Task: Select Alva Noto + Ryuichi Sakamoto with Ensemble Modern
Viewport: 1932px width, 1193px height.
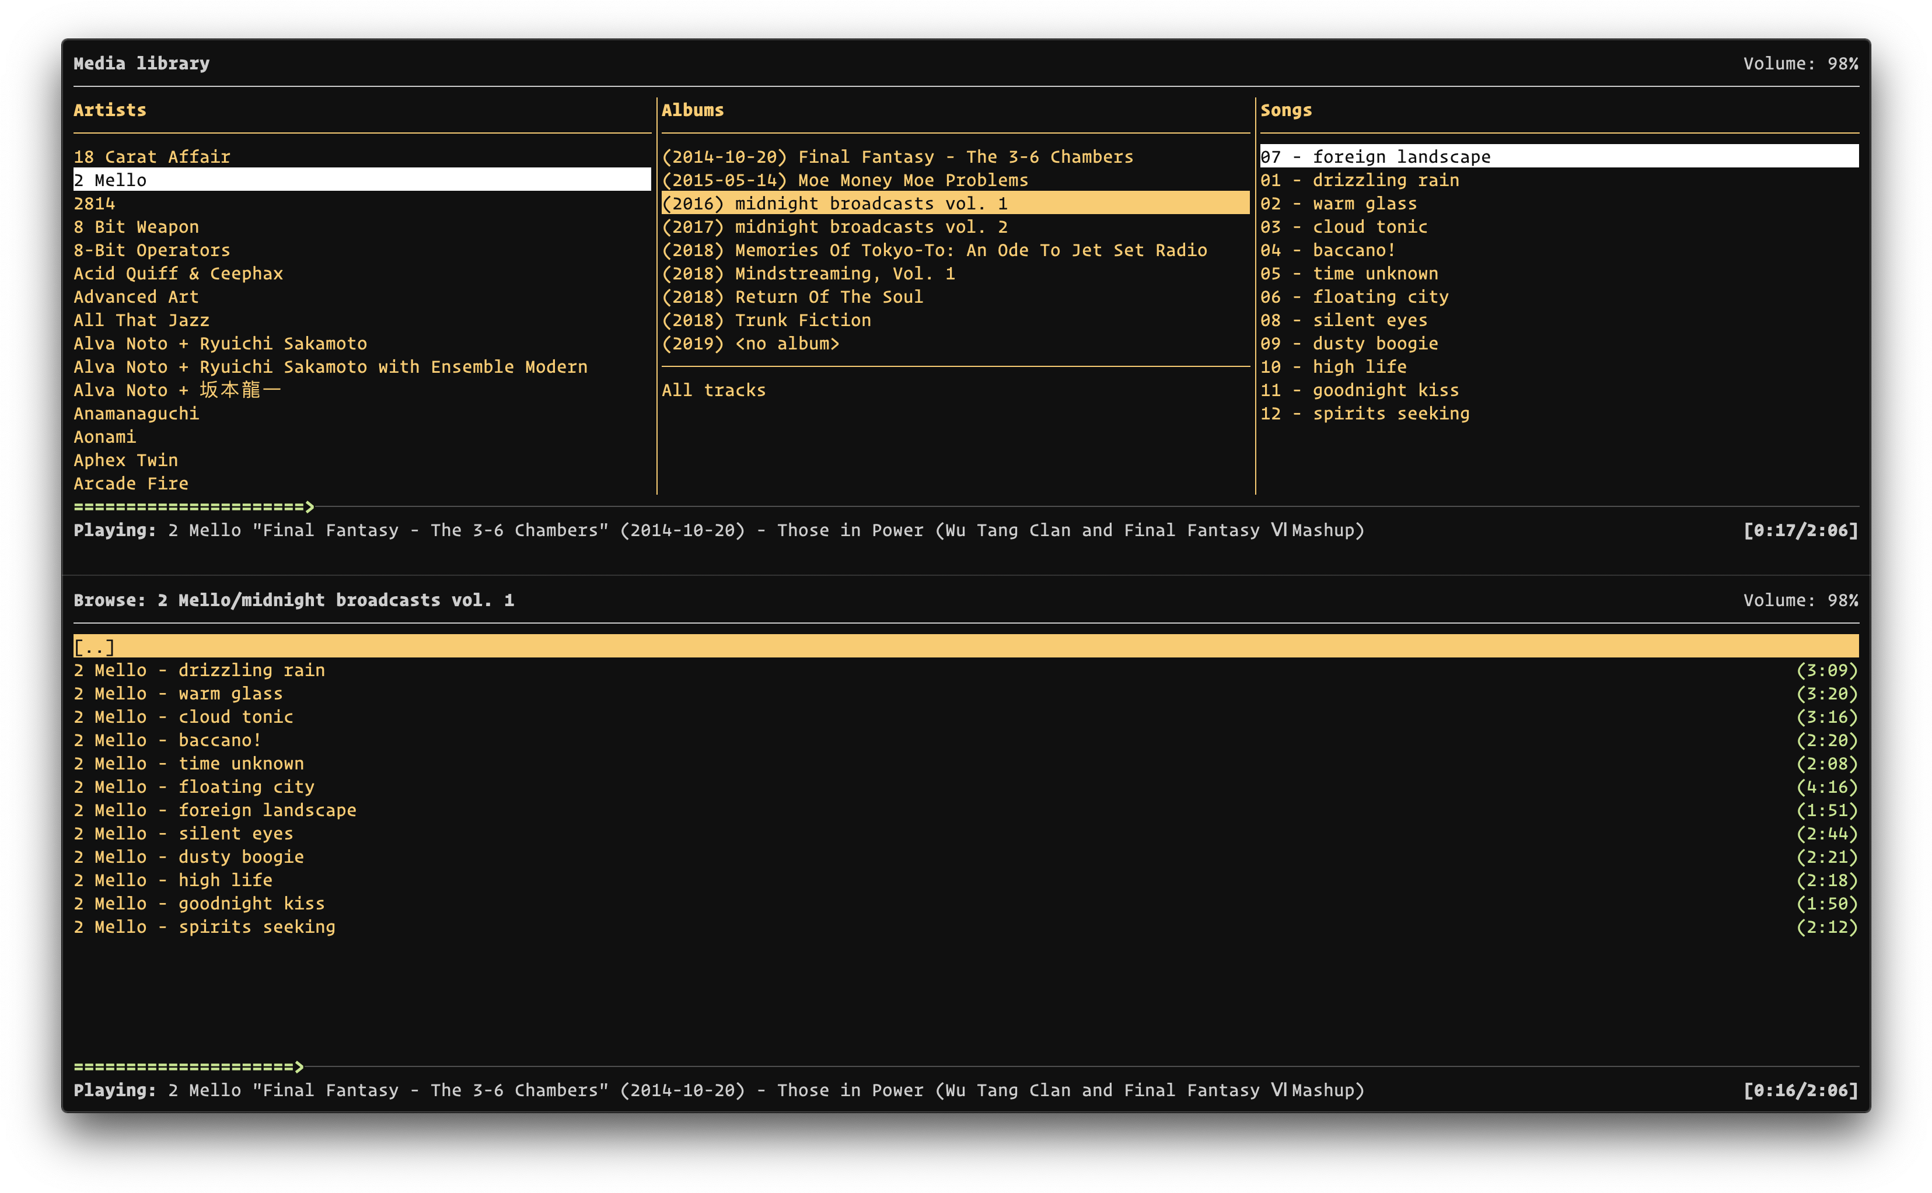Action: [331, 367]
